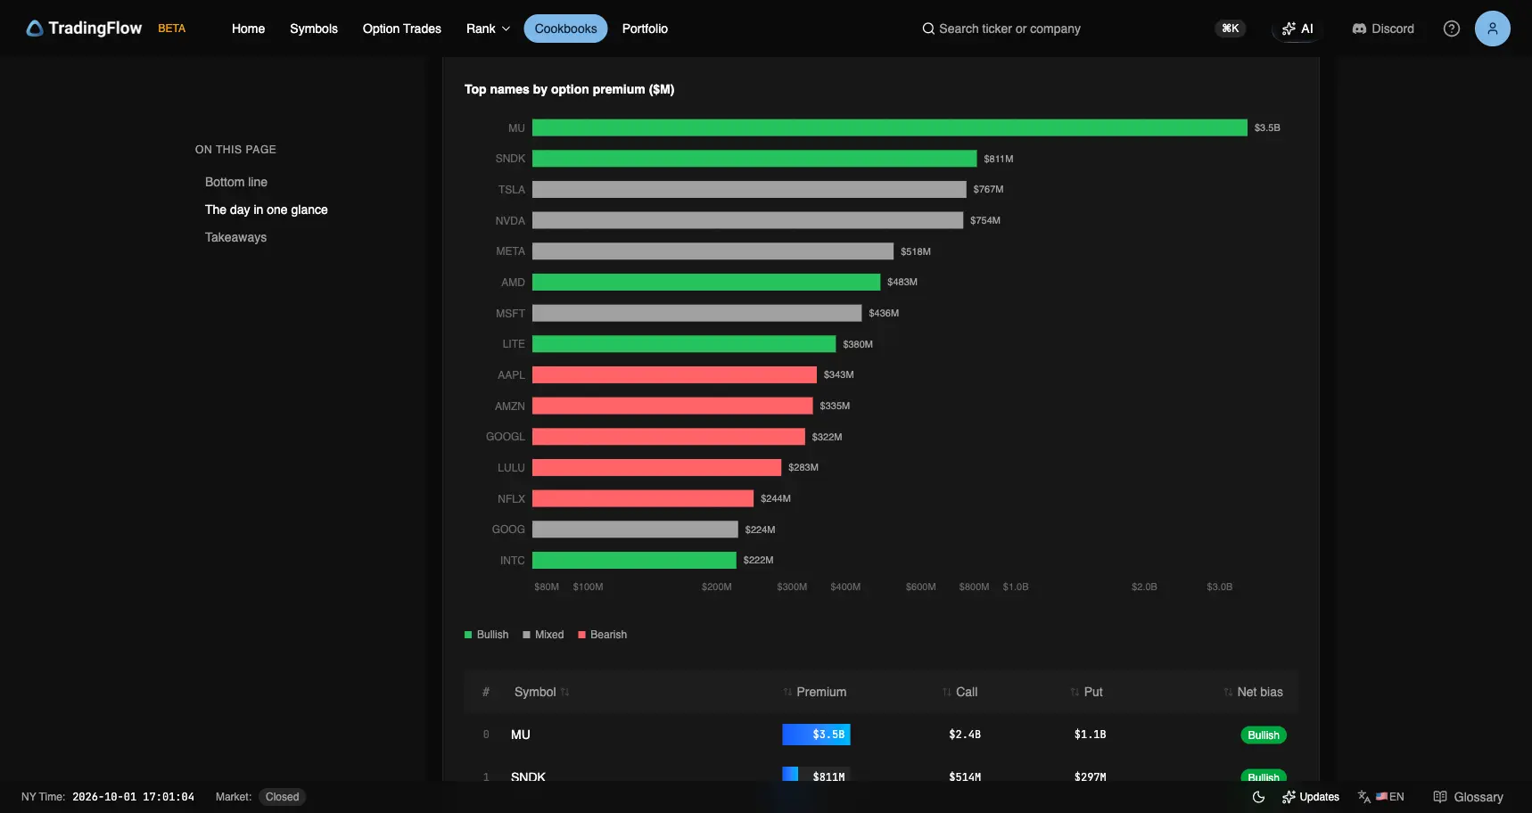Select the Cookbooks tab
Screen dimensions: 1532x813
tap(565, 29)
